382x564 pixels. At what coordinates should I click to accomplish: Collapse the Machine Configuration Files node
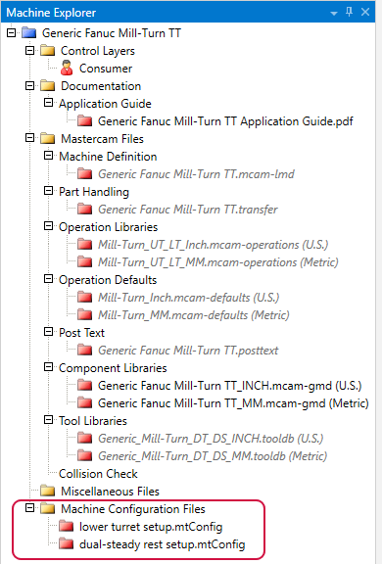(x=29, y=508)
